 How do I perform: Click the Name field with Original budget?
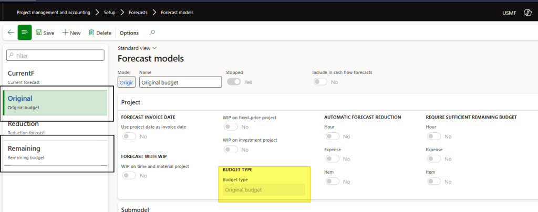pyautogui.click(x=180, y=82)
